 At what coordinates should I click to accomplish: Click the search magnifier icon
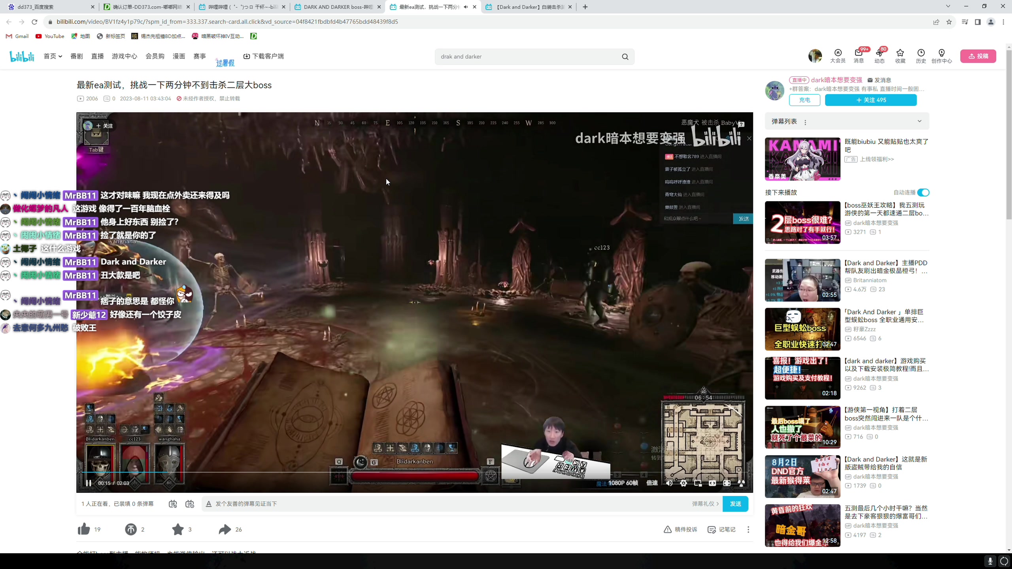point(625,57)
